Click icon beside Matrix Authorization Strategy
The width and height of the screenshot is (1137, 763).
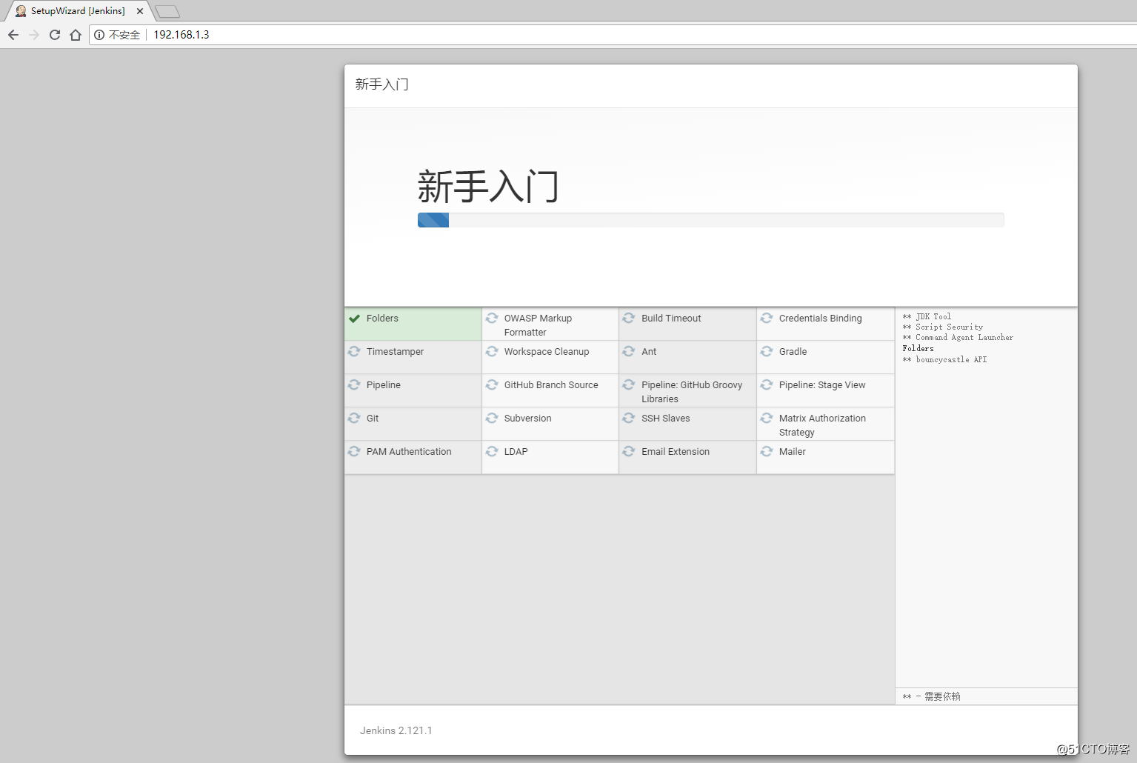point(767,419)
